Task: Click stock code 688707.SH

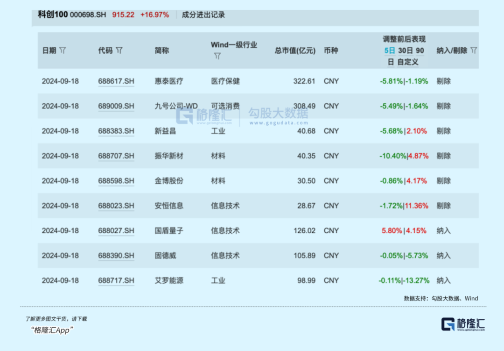Action: pos(116,156)
